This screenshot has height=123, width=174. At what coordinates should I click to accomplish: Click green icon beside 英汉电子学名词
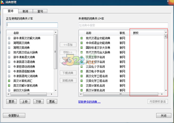pyautogui.click(x=82, y=71)
